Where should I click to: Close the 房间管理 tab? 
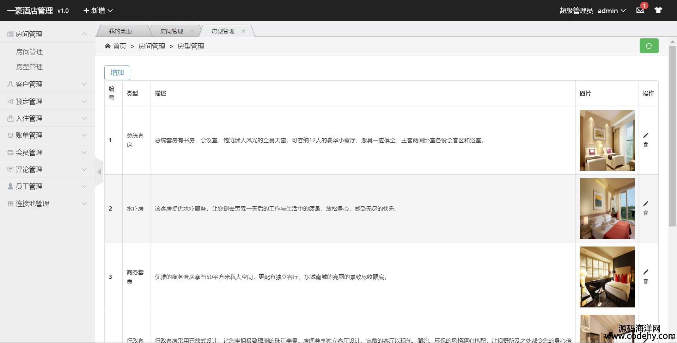[x=192, y=31]
